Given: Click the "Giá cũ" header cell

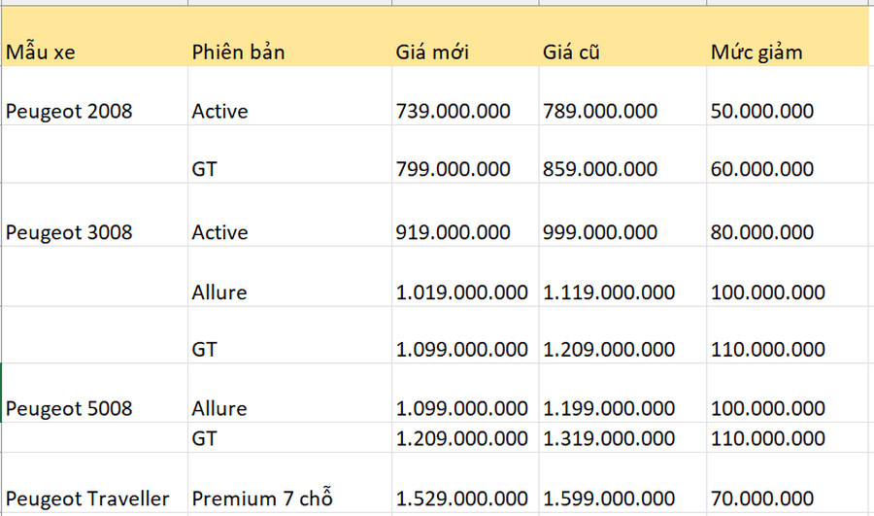Looking at the screenshot, I should [572, 52].
